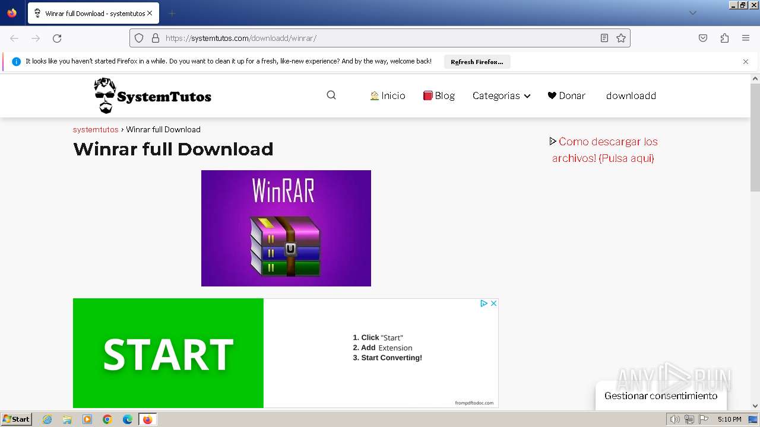The width and height of the screenshot is (760, 427).
Task: Click the Firefox logo in title bar
Action: [12, 12]
